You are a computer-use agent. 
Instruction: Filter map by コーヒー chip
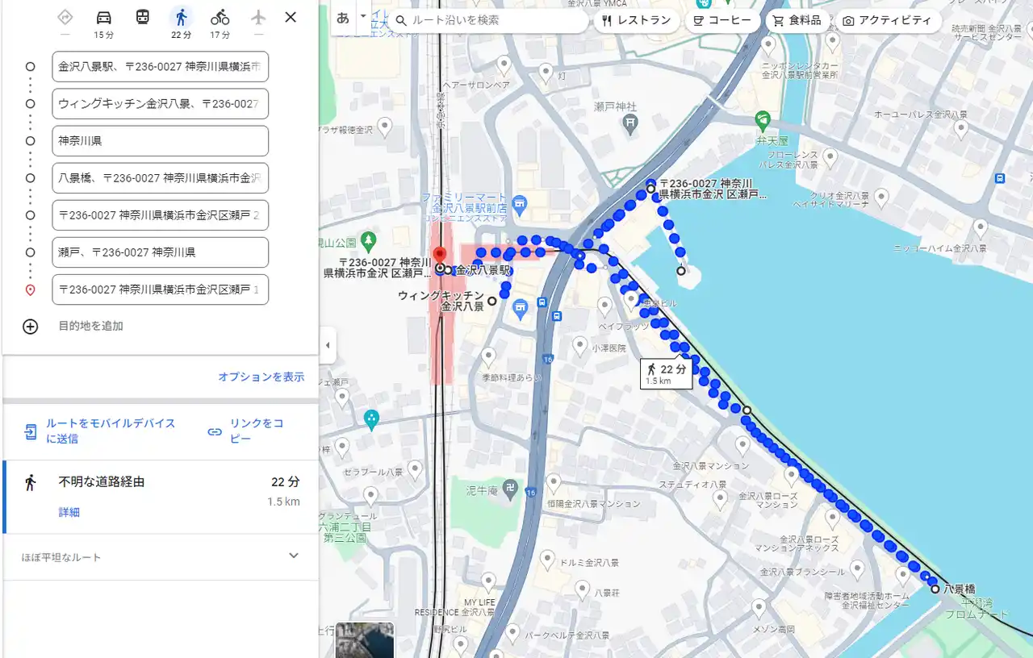pos(722,21)
